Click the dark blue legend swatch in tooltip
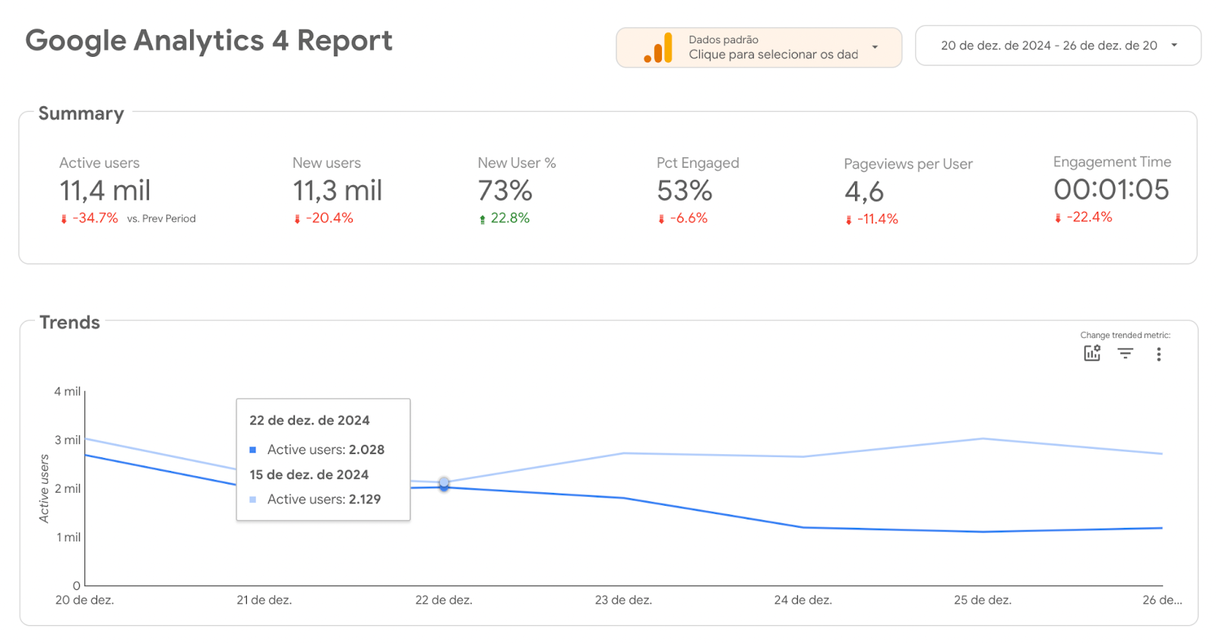Viewport: 1216px width, 644px height. click(x=253, y=450)
